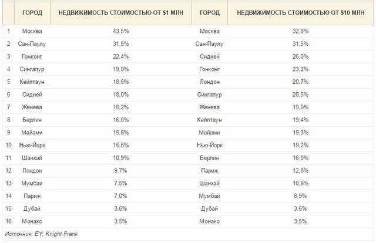The width and height of the screenshot is (376, 243).
Task: Click the 8,9% value next to Мумбаи
Action: 300,196
